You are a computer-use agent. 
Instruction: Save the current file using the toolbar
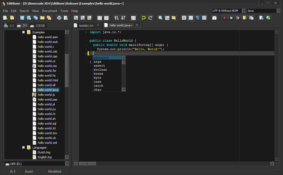point(22,18)
